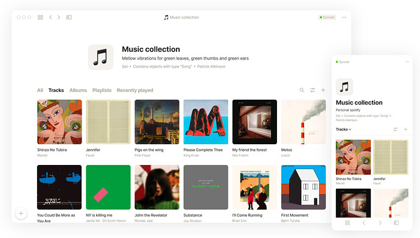420x238 pixels.
Task: Click the 'Nils Frahm' artist label
Action: [240, 155]
